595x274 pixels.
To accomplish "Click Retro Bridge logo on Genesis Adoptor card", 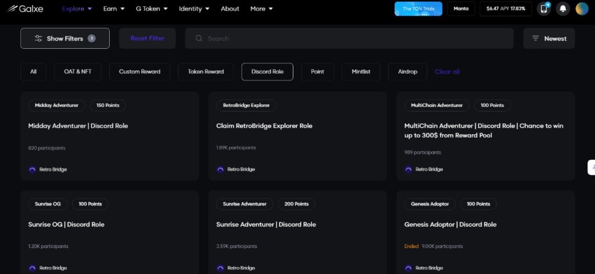I will click(x=408, y=268).
